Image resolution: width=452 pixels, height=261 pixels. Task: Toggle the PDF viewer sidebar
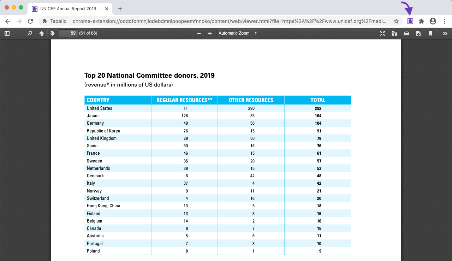pyautogui.click(x=7, y=33)
